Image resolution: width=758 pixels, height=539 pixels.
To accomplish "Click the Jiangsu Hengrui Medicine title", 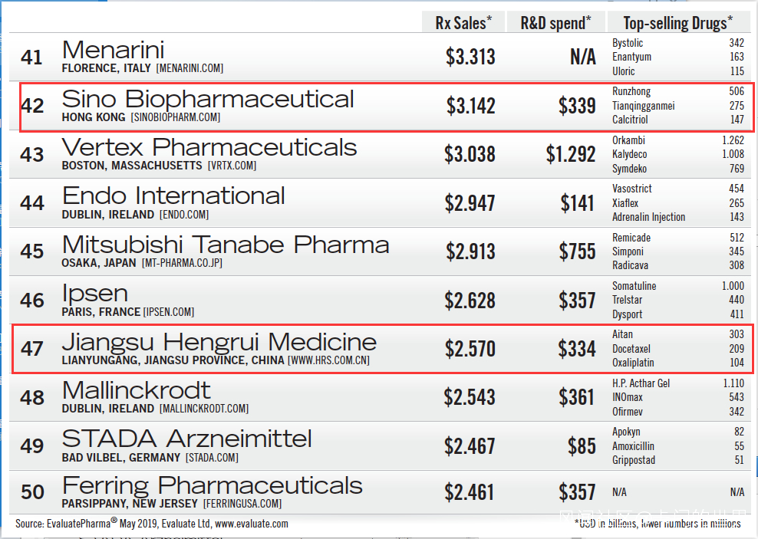I will click(x=219, y=342).
